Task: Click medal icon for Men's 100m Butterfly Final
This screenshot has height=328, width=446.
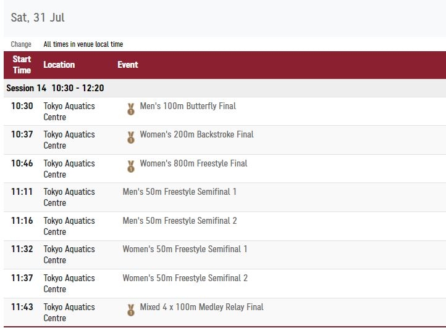Action: coord(131,109)
